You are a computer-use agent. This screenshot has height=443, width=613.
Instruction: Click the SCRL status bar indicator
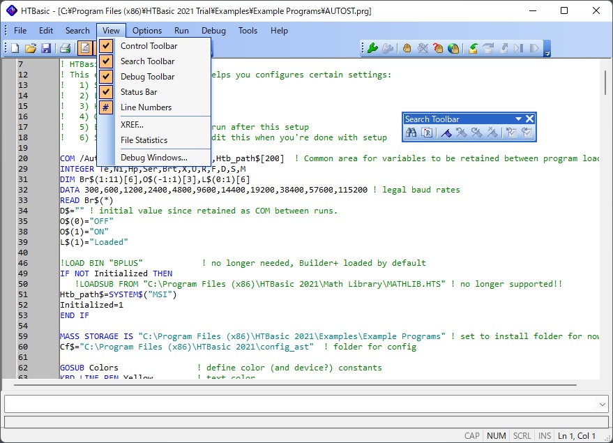click(x=522, y=435)
